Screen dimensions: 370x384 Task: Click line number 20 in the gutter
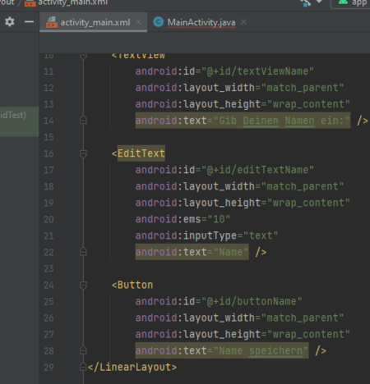[49, 219]
